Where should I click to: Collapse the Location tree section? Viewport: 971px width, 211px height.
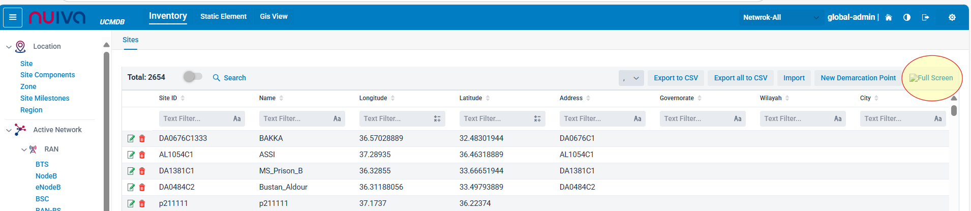point(9,47)
